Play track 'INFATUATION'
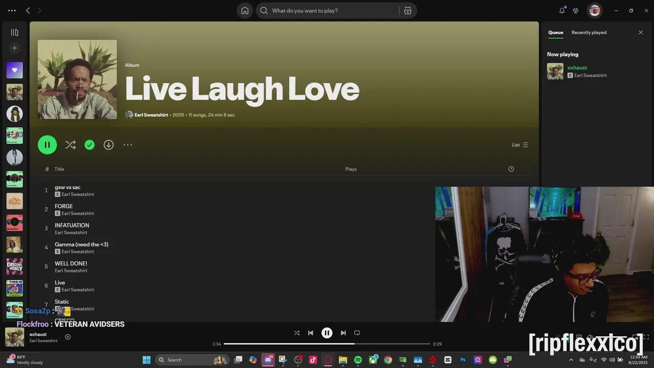The height and width of the screenshot is (368, 654). tap(72, 225)
